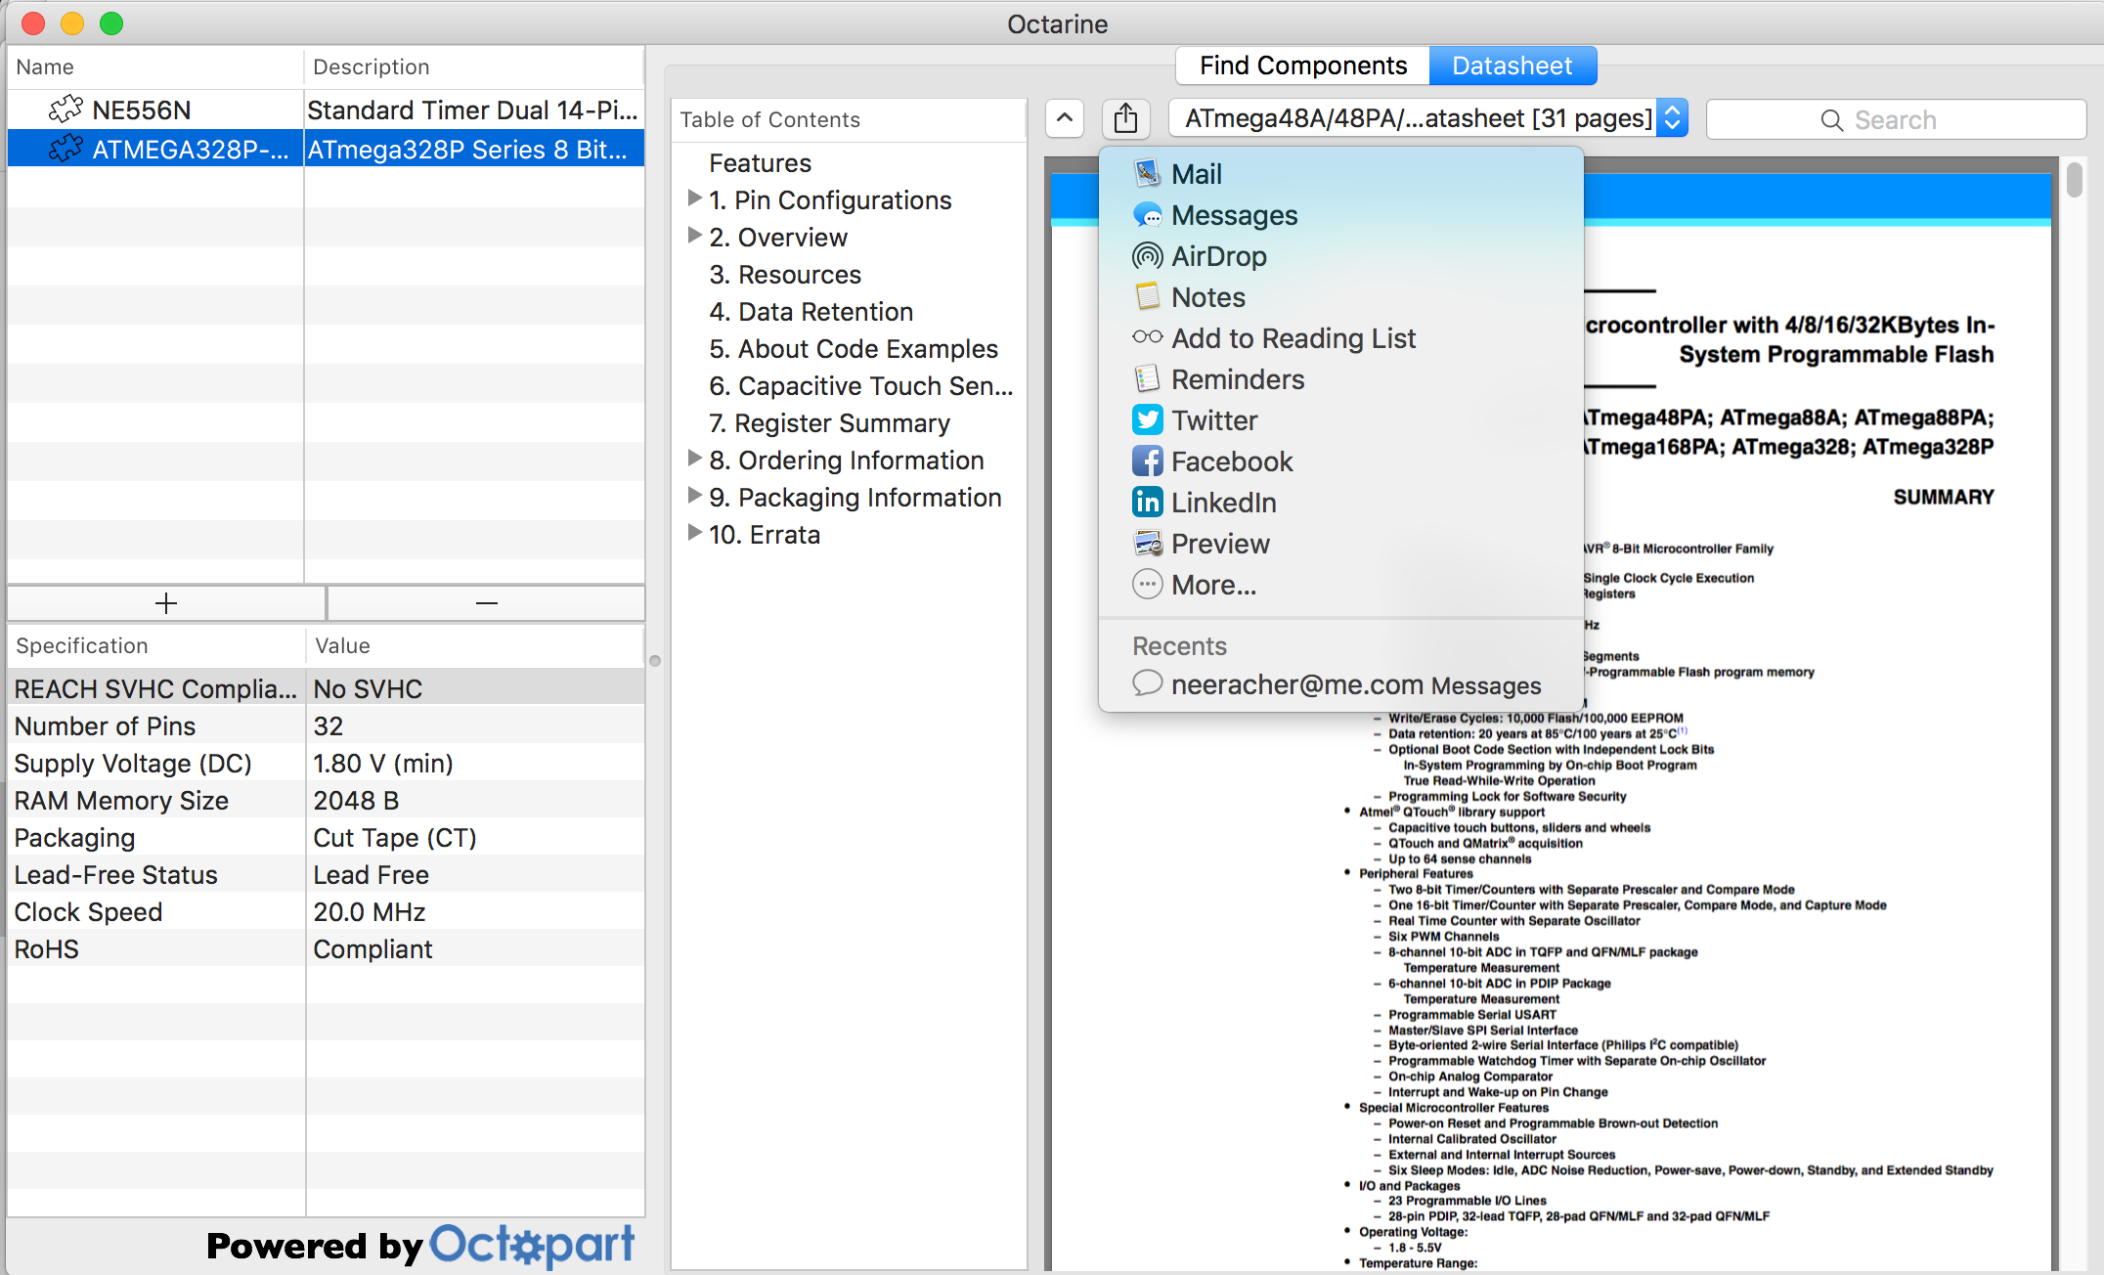Choose More... in the share menu
The image size is (2104, 1275).
[x=1213, y=585]
